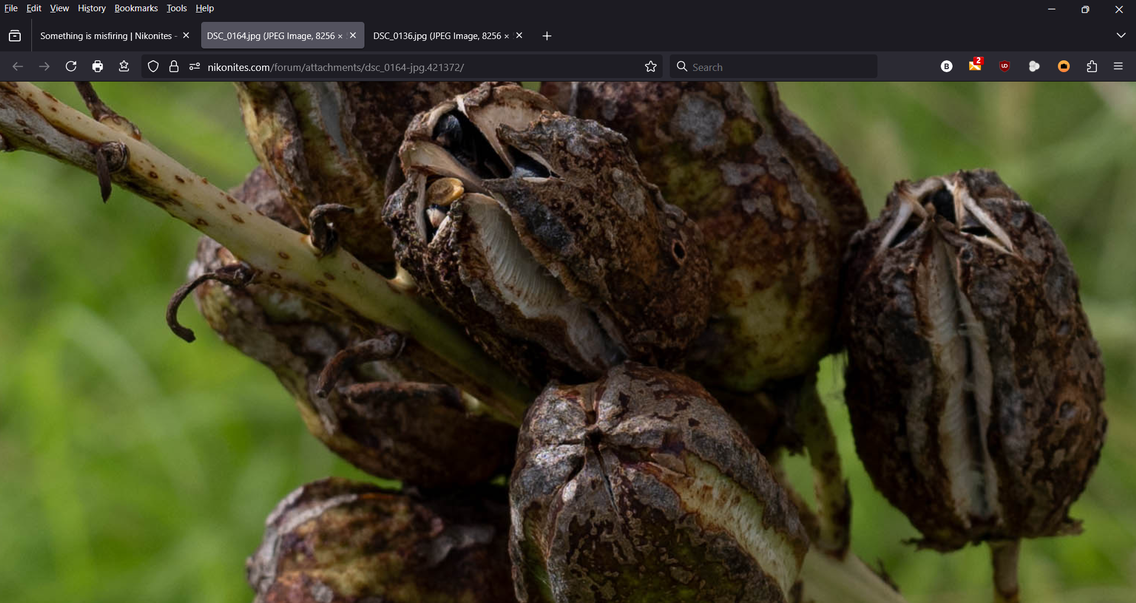Open the History menu
Viewport: 1136px width, 603px height.
[92, 8]
